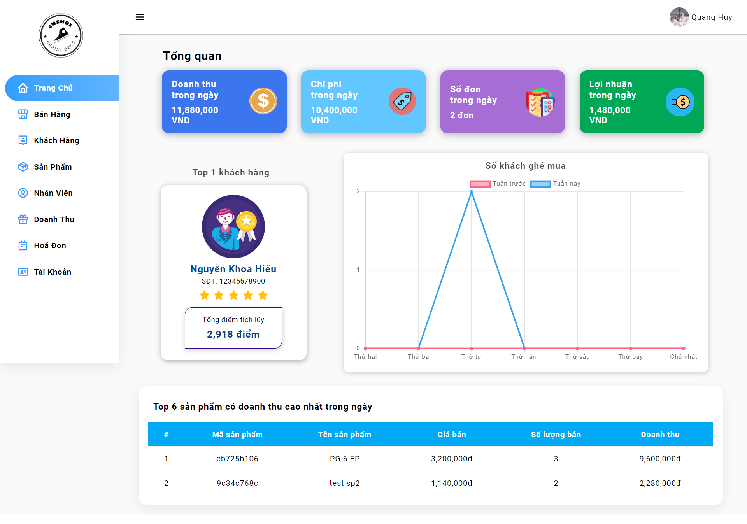Open the Sản Phẩm package icon
This screenshot has height=524, width=747.
coord(23,166)
